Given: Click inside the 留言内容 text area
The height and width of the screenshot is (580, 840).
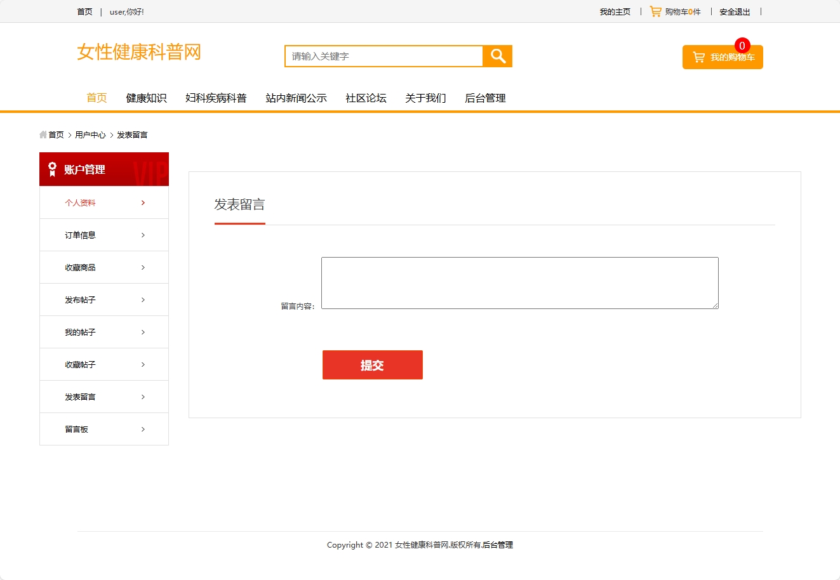Looking at the screenshot, I should coord(519,282).
